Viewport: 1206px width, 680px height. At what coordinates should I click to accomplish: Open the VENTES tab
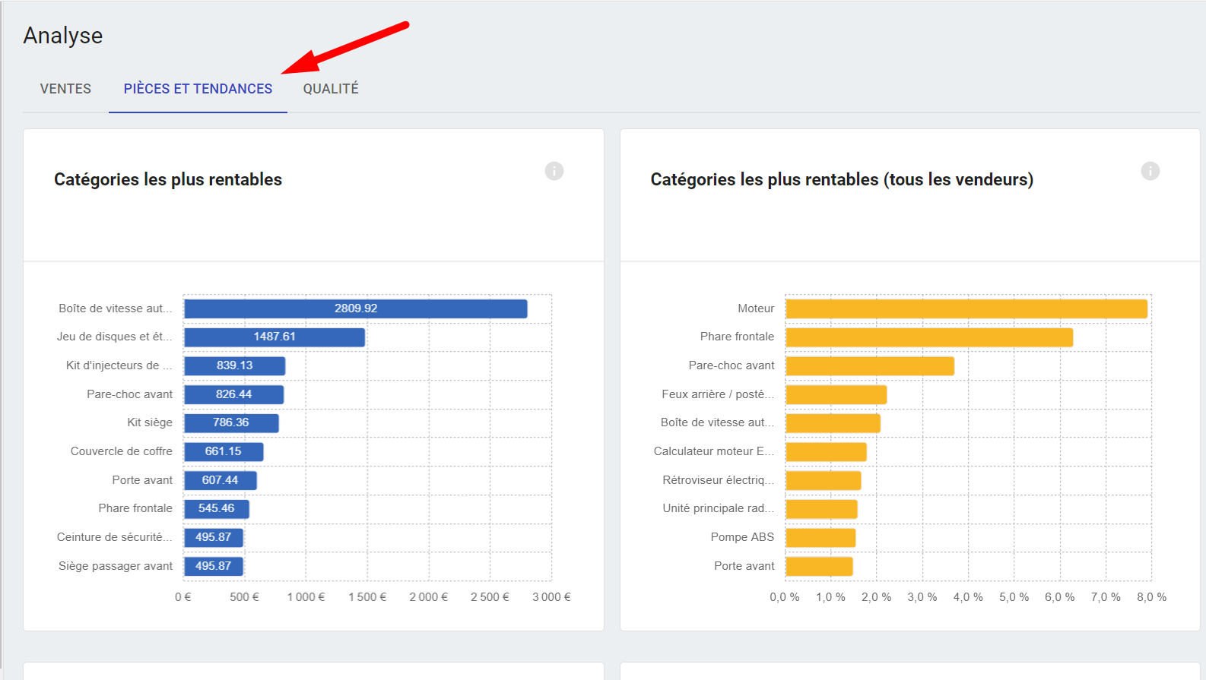pyautogui.click(x=65, y=89)
